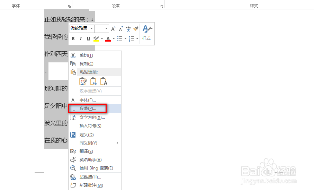
Task: Open the Styles (样式) gallery button
Action: pyautogui.click(x=147, y=33)
